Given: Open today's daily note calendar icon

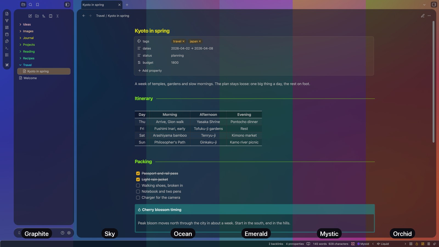Looking at the screenshot, I should coord(7,34).
